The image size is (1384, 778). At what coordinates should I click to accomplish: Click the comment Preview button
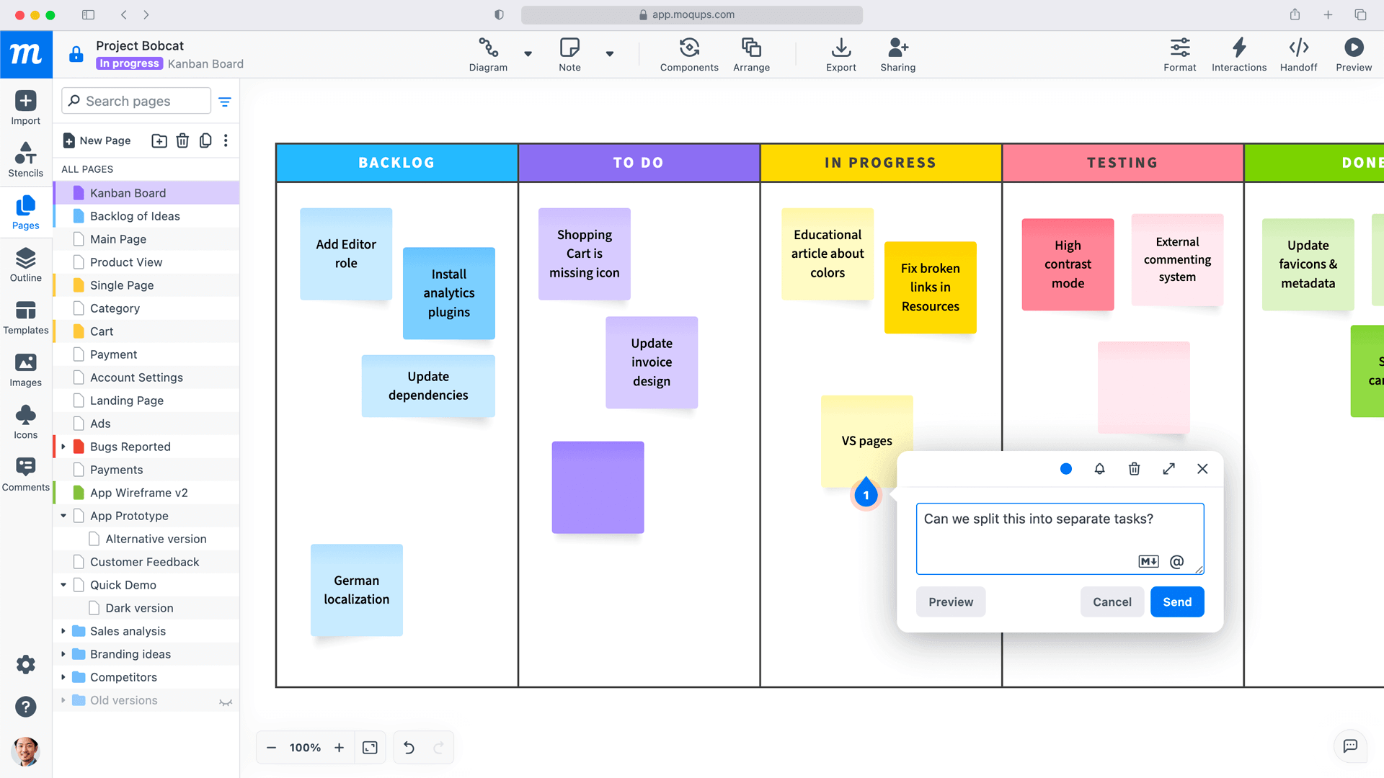coord(950,602)
